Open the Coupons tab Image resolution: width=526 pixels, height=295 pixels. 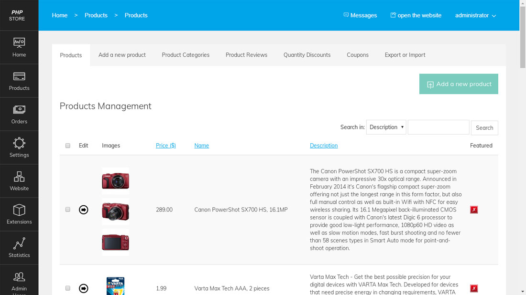coord(357,55)
